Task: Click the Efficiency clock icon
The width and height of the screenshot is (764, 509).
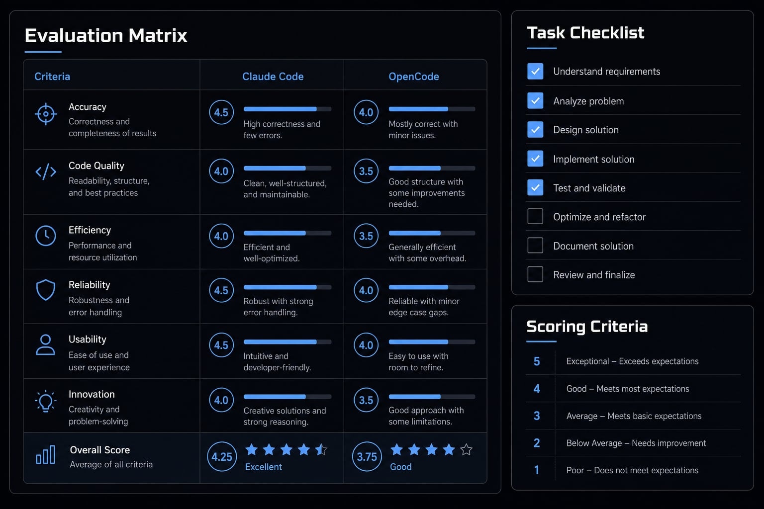Action: 46,236
